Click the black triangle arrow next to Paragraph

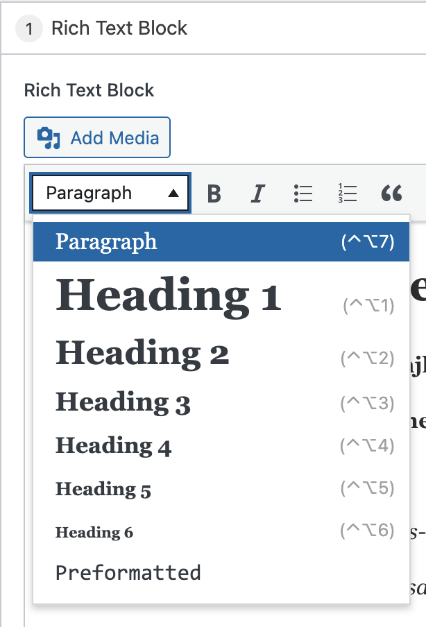pos(174,194)
